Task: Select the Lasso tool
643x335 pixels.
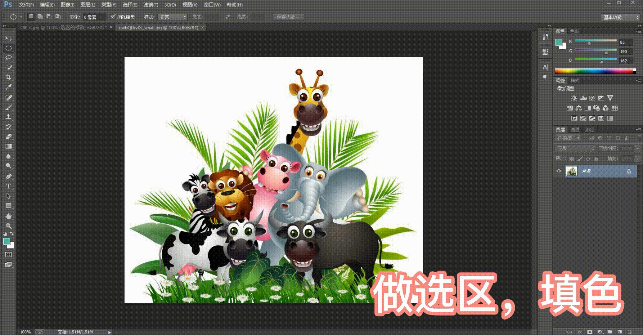Action: tap(8, 58)
